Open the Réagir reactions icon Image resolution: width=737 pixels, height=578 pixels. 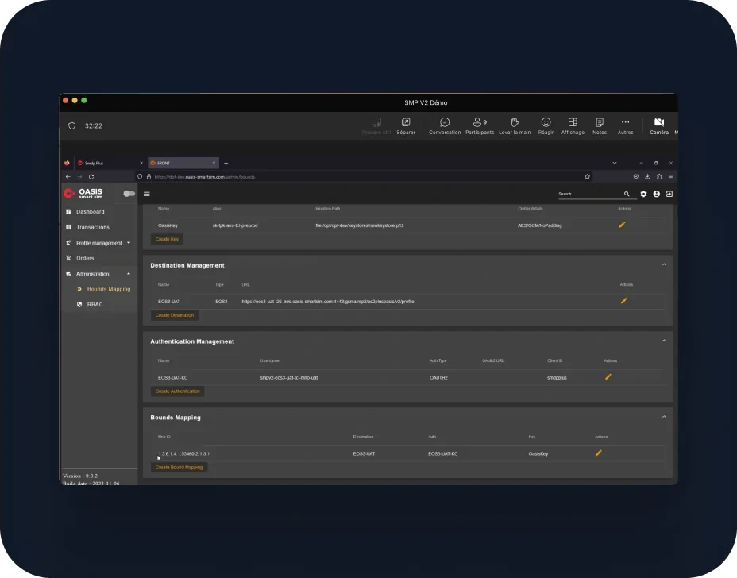point(546,126)
